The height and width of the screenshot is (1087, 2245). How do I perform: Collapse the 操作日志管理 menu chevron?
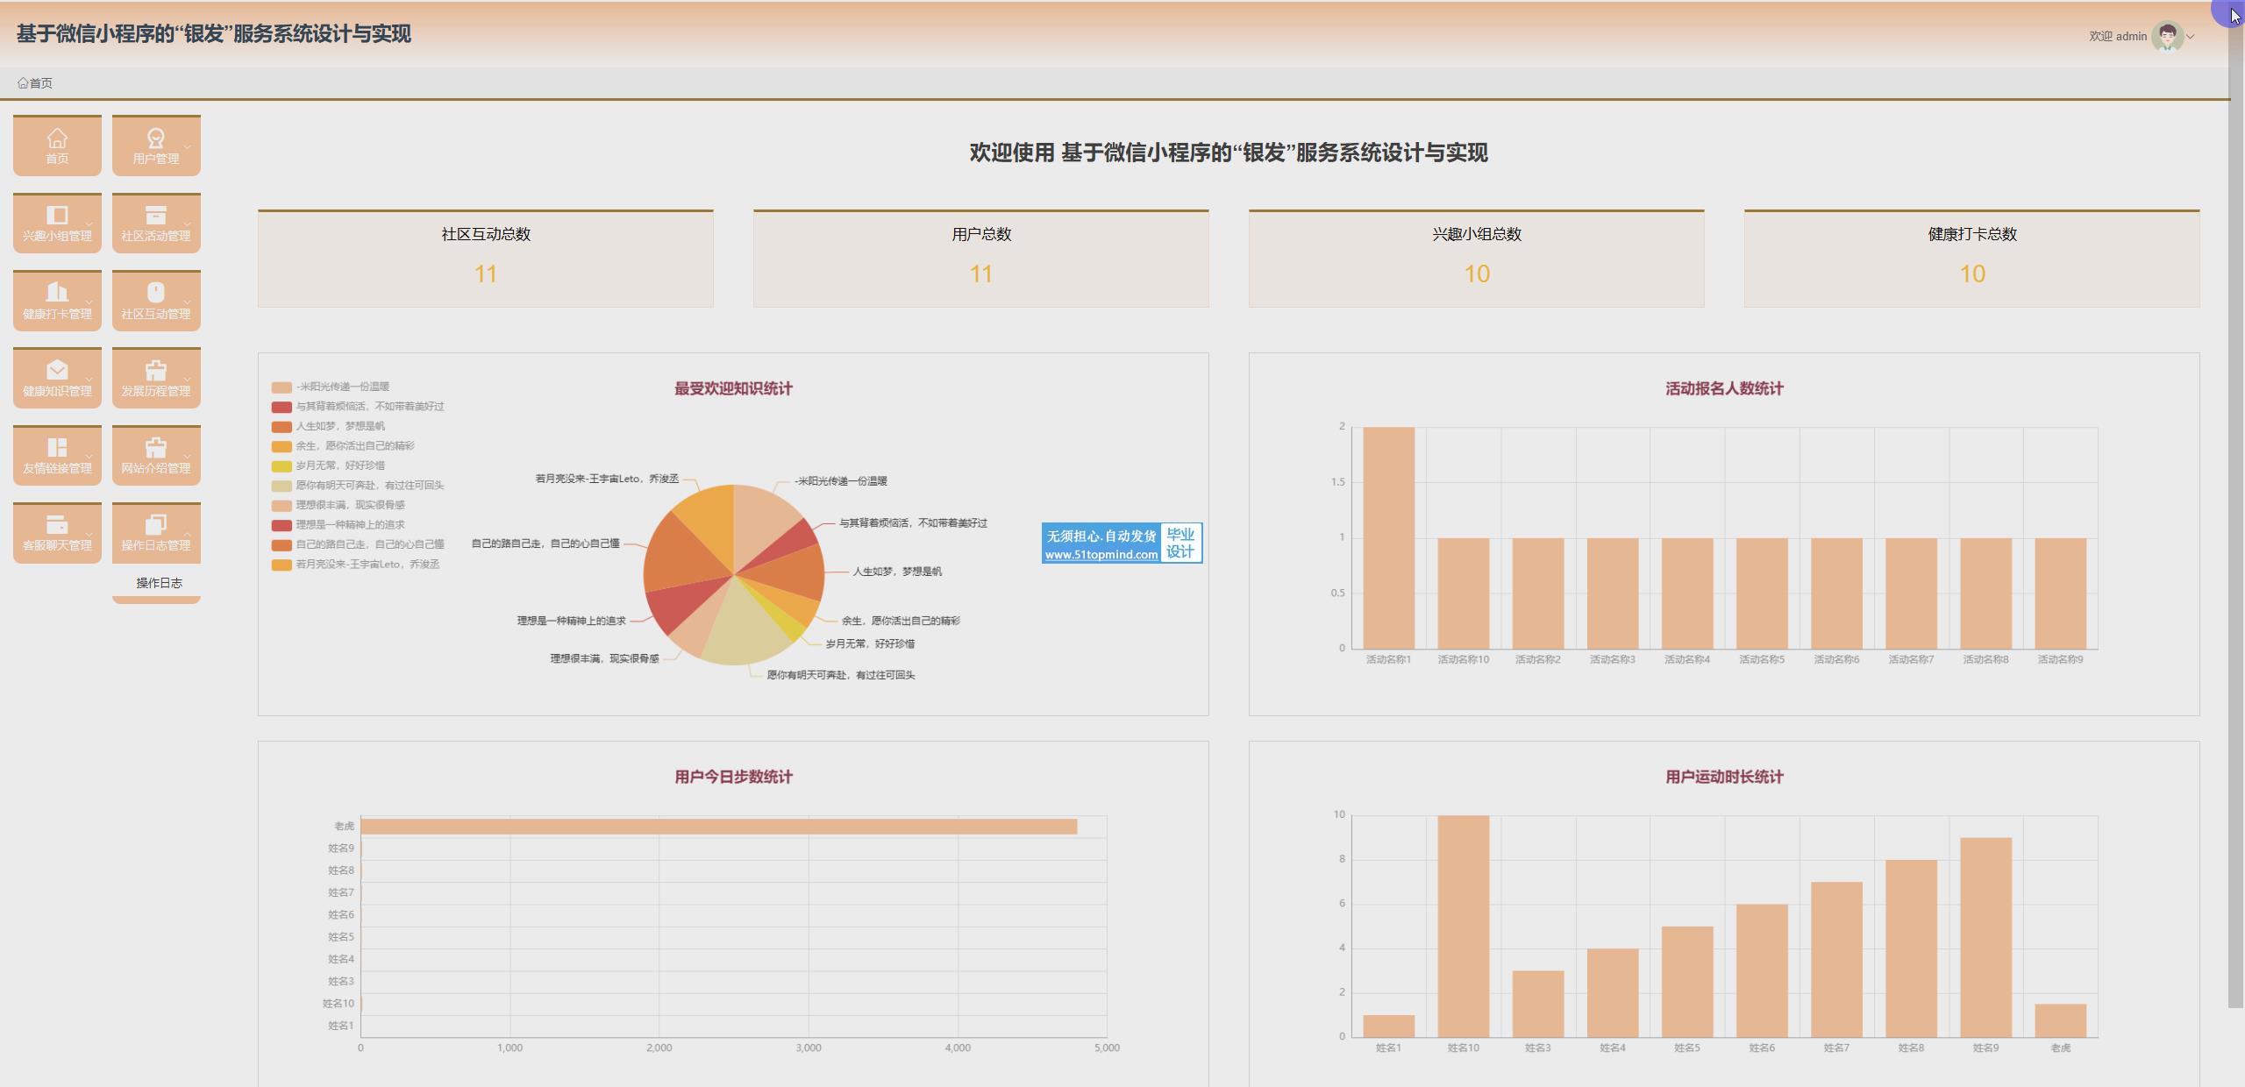click(x=187, y=534)
